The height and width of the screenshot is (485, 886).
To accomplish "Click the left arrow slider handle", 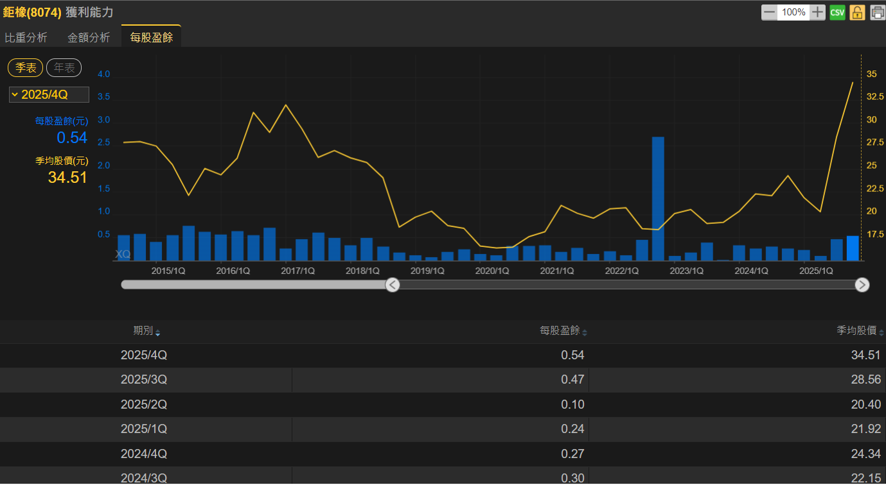I will coord(393,285).
